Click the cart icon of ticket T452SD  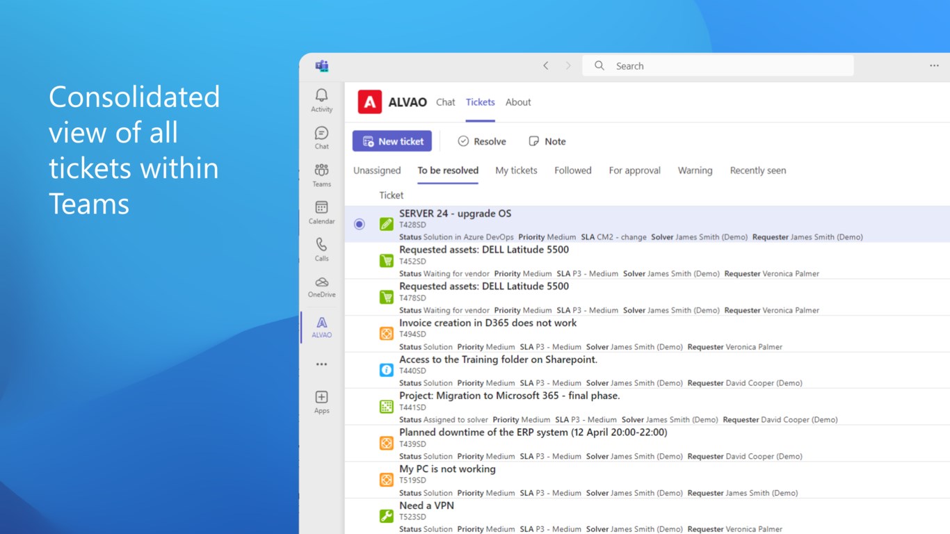pos(386,261)
